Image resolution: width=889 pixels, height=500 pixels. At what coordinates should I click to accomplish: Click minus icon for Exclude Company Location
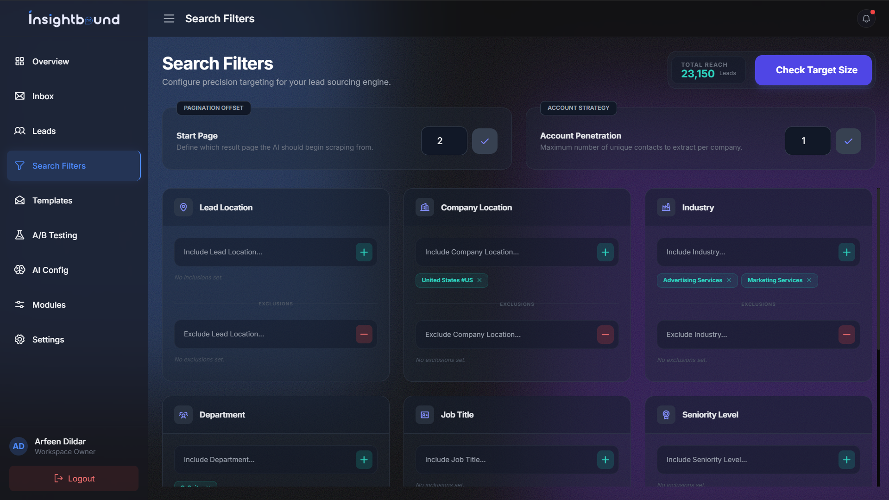pyautogui.click(x=605, y=335)
